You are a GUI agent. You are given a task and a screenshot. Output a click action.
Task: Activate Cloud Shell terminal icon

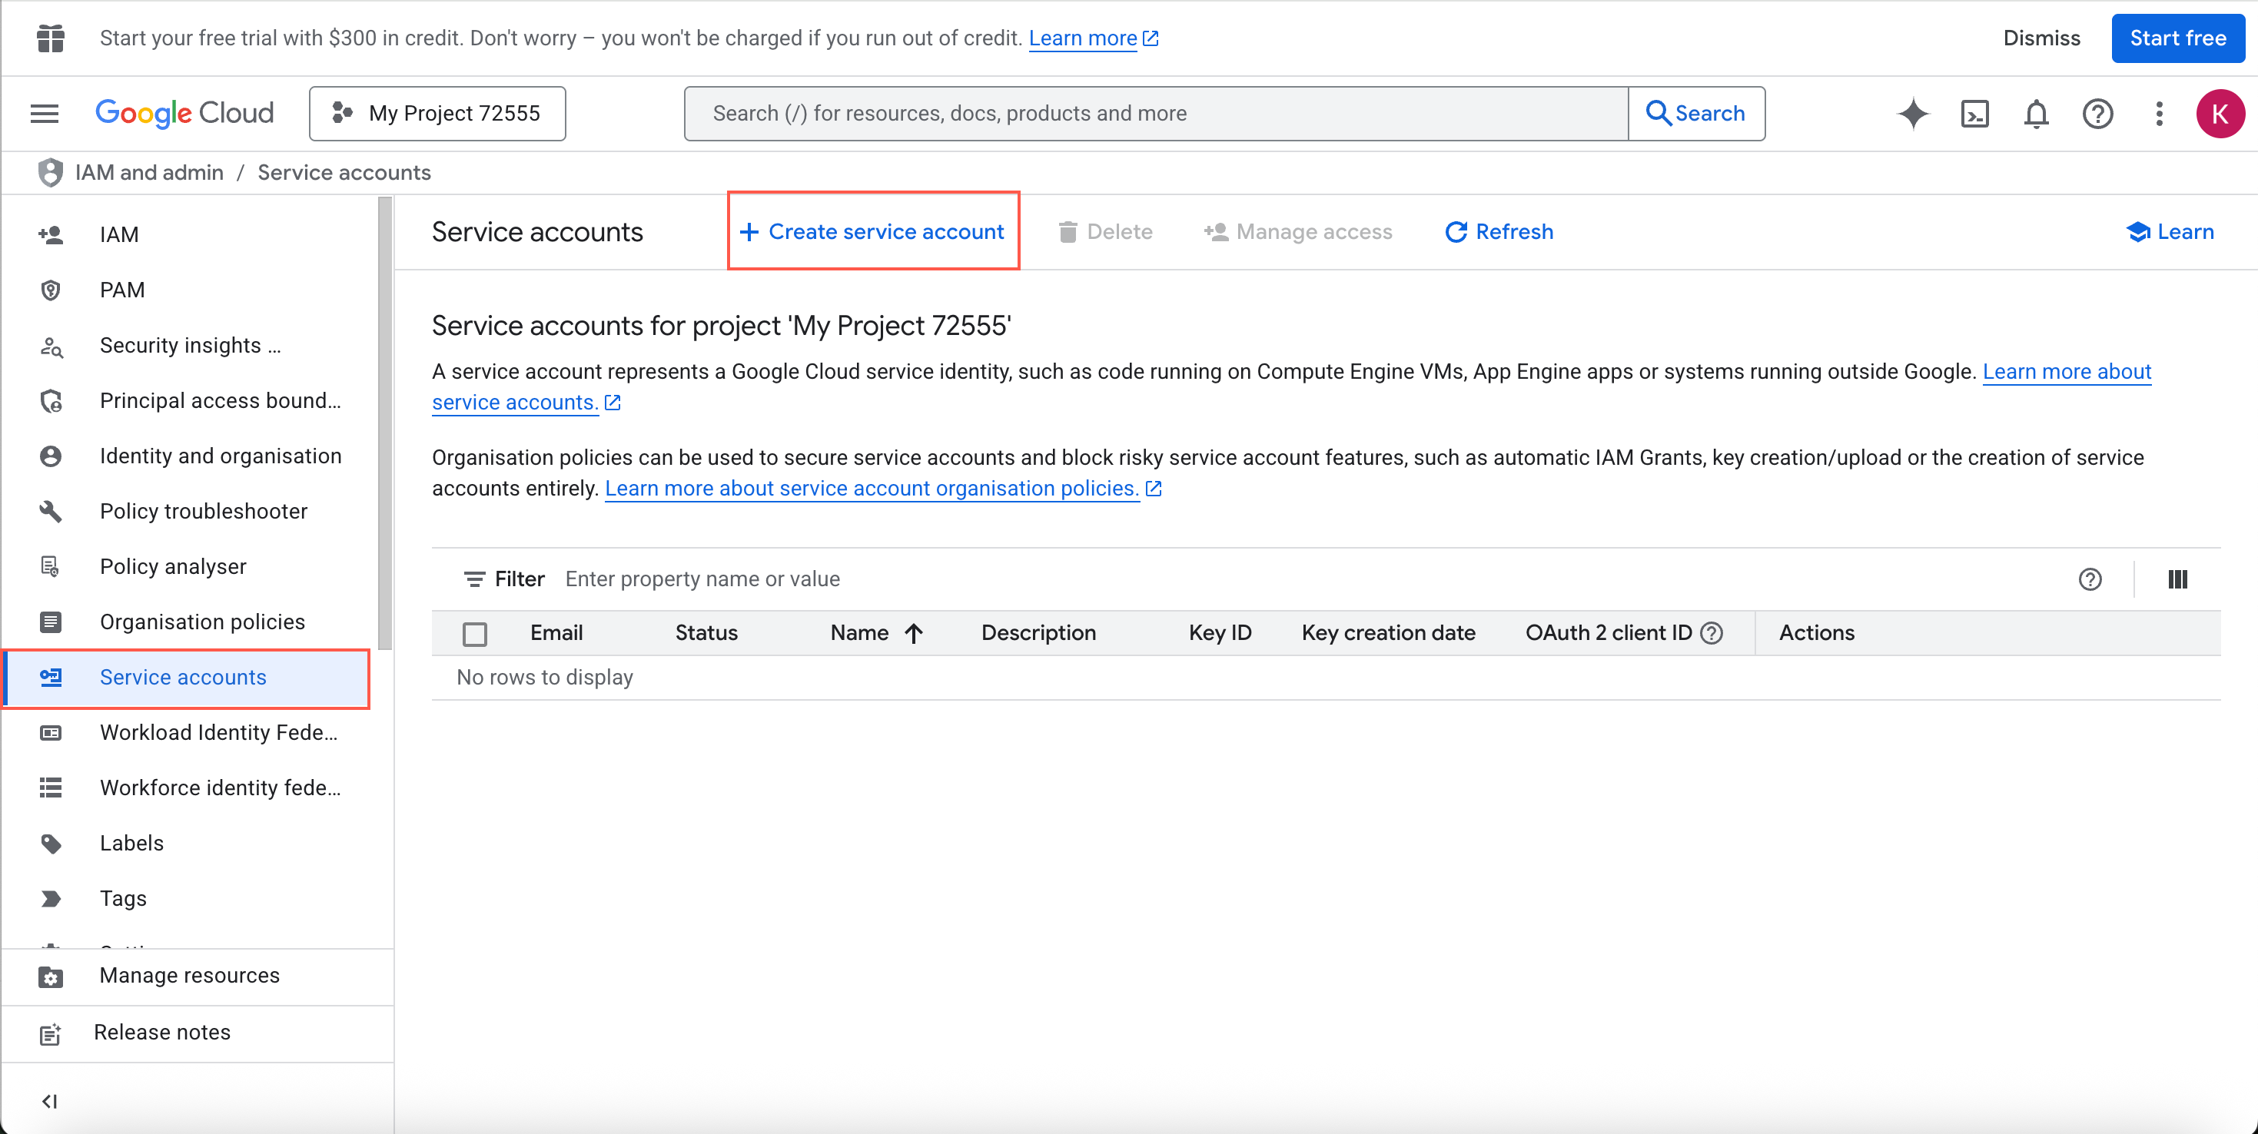click(x=1974, y=114)
